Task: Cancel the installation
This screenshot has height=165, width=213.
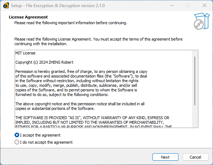Action: (x=196, y=157)
